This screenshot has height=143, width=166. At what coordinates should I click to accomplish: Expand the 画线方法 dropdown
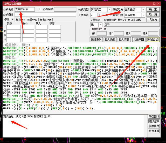pyautogui.click(x=143, y=10)
